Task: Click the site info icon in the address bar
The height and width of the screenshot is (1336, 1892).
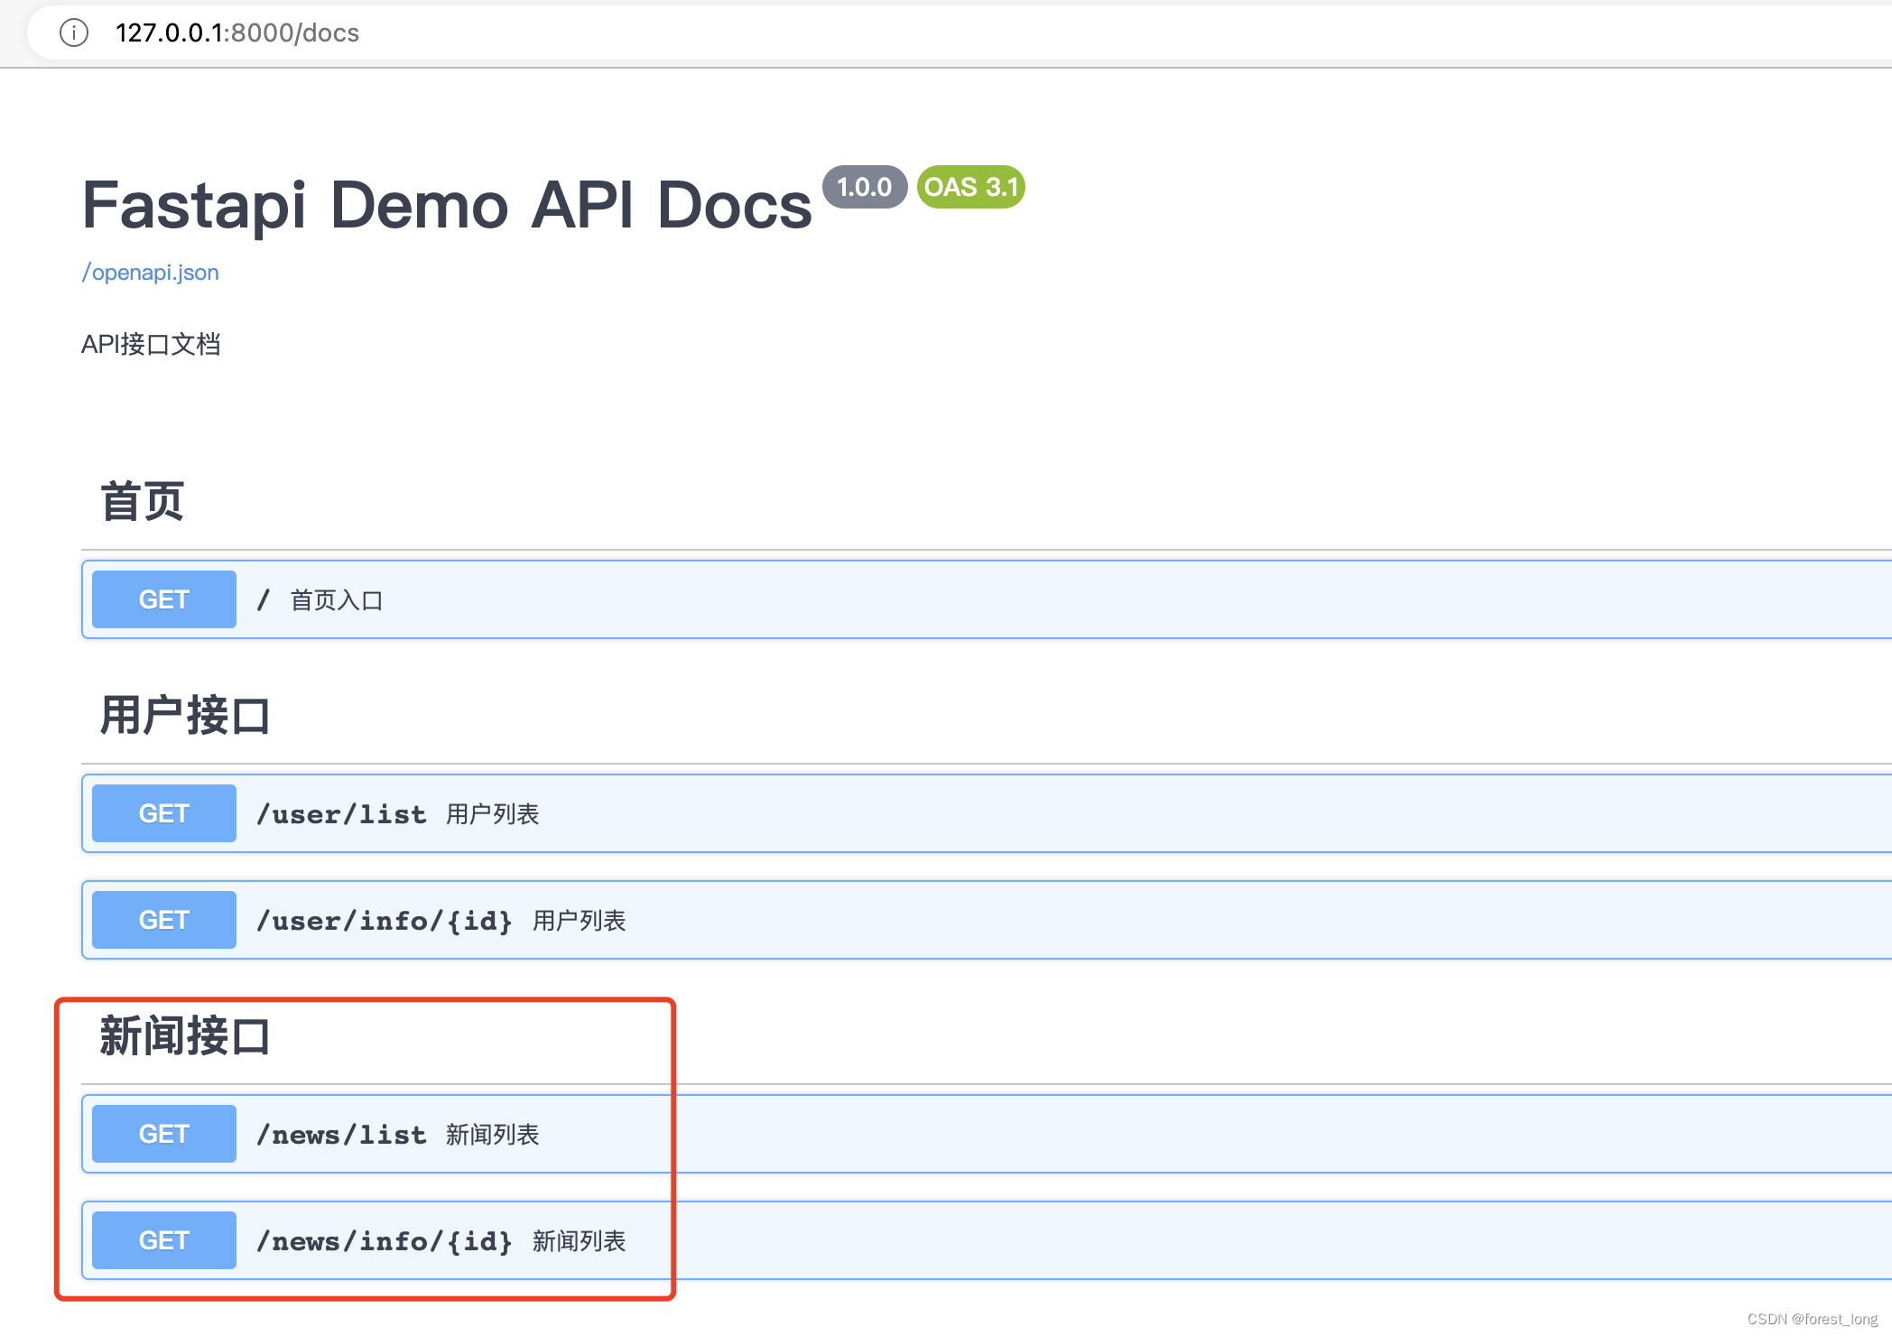Action: [x=74, y=32]
